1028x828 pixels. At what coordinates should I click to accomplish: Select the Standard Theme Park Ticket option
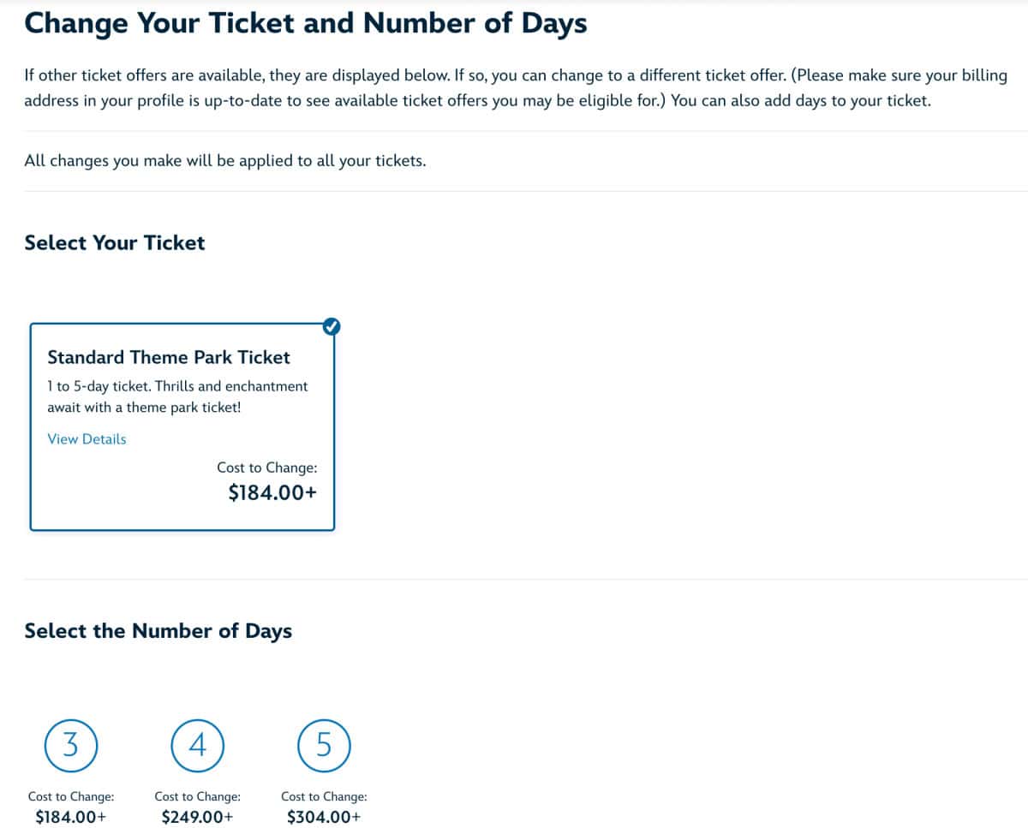point(182,426)
